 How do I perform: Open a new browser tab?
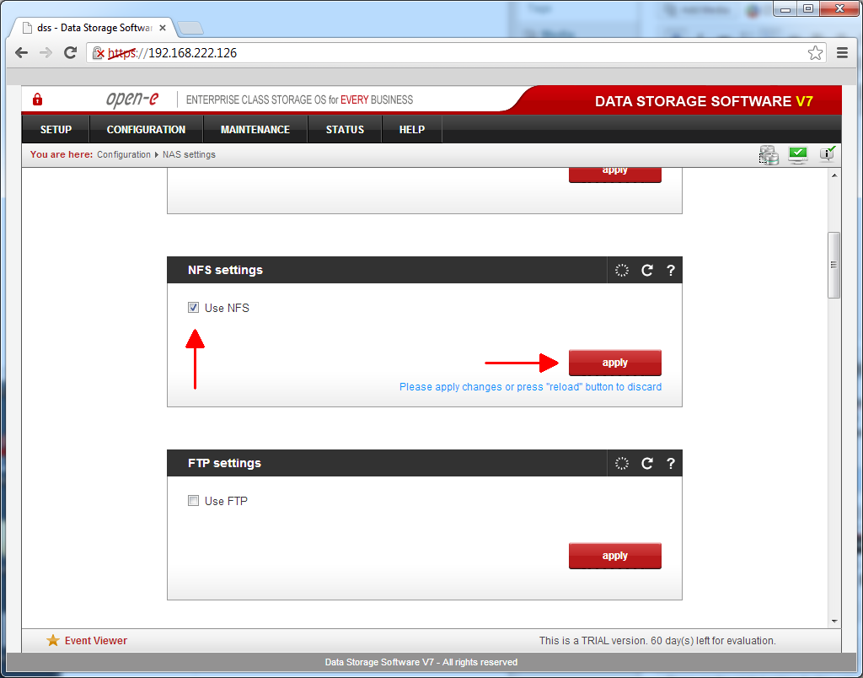191,28
